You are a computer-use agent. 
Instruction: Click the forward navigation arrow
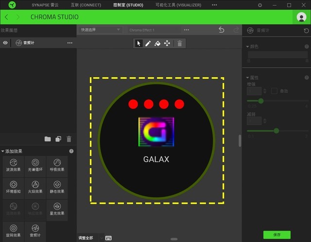coord(18,17)
